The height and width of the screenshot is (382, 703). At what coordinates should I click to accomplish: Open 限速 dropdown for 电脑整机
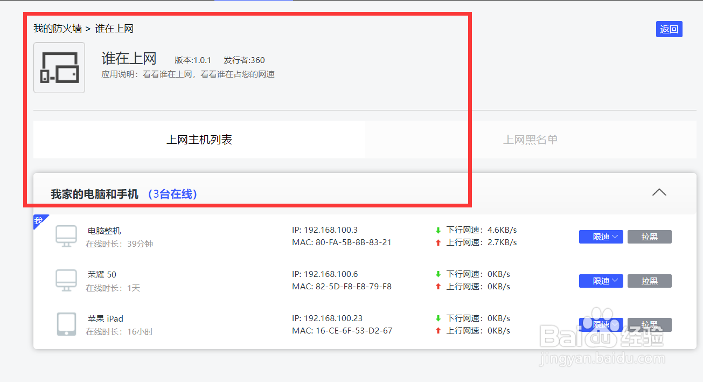[601, 237]
